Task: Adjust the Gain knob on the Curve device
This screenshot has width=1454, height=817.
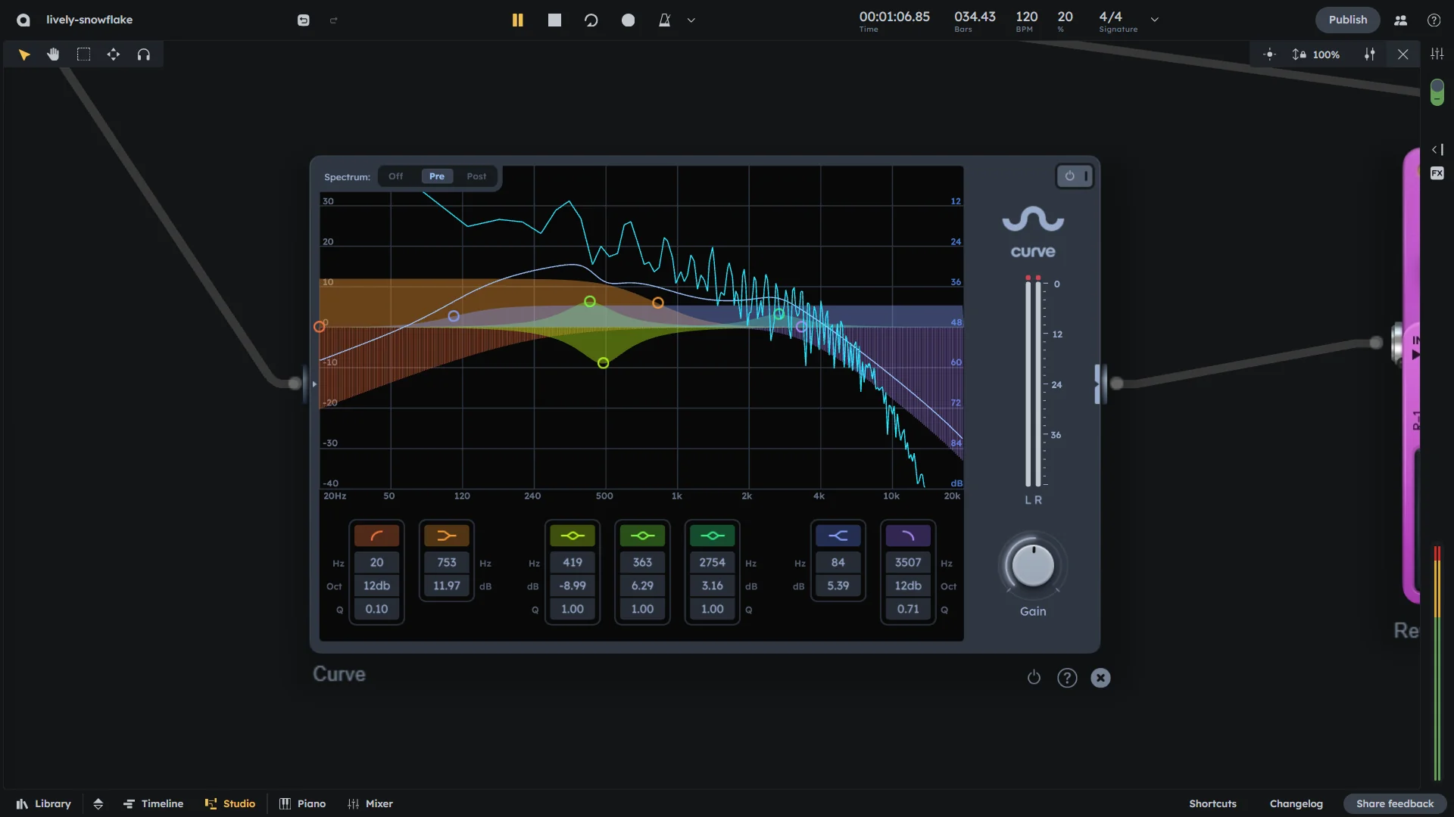Action: click(1032, 565)
